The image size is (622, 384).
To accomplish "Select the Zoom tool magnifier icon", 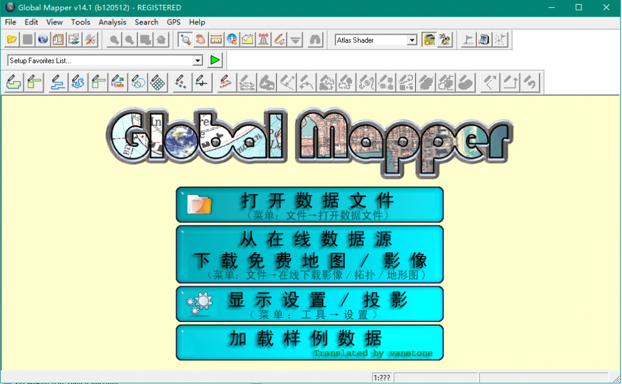I will (x=185, y=40).
